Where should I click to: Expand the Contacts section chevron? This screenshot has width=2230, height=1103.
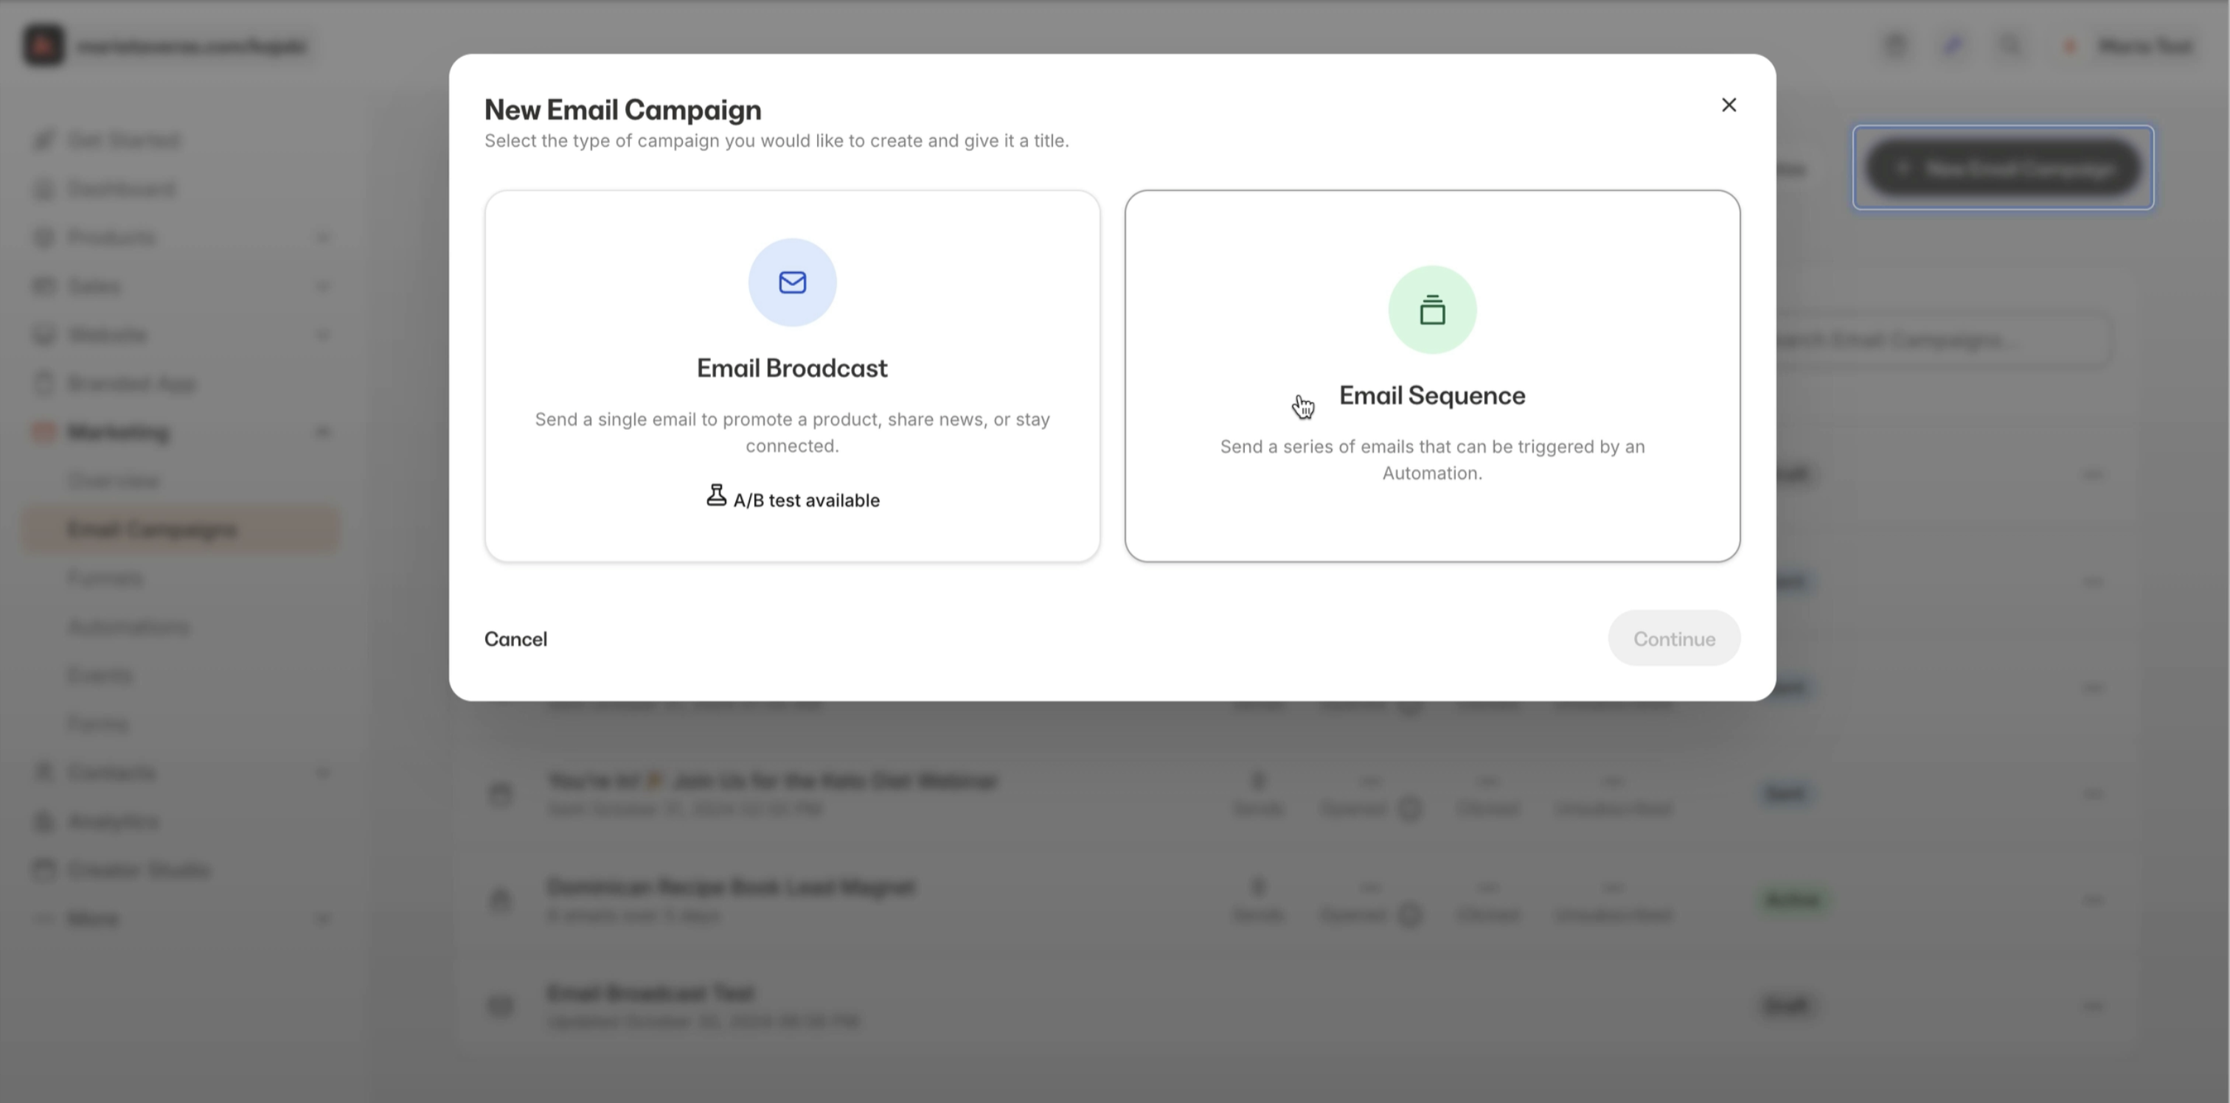click(323, 772)
